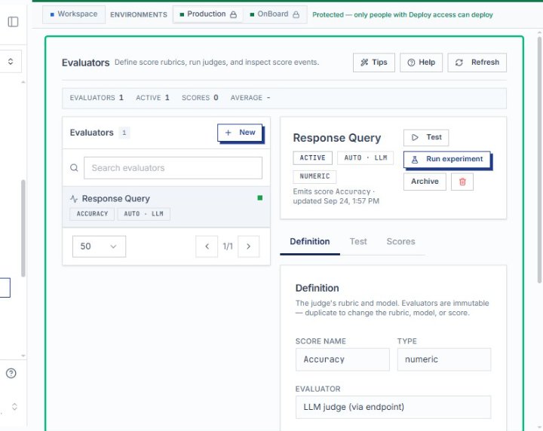Image resolution: width=543 pixels, height=431 pixels.
Task: Click the page scrollbar on right edge
Action: (539, 159)
